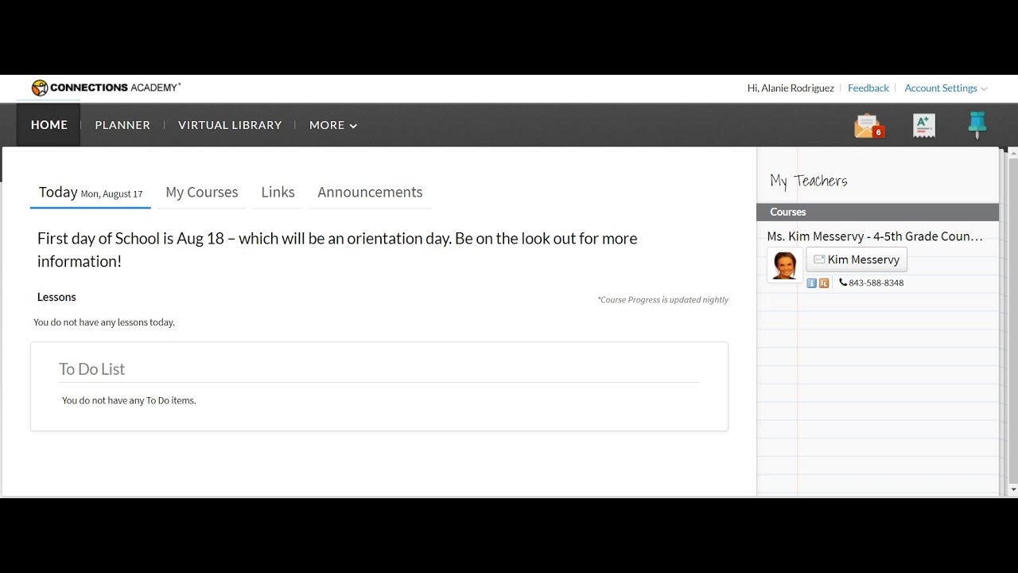1018x573 pixels.
Task: Select the Today tab
Action: tap(58, 192)
